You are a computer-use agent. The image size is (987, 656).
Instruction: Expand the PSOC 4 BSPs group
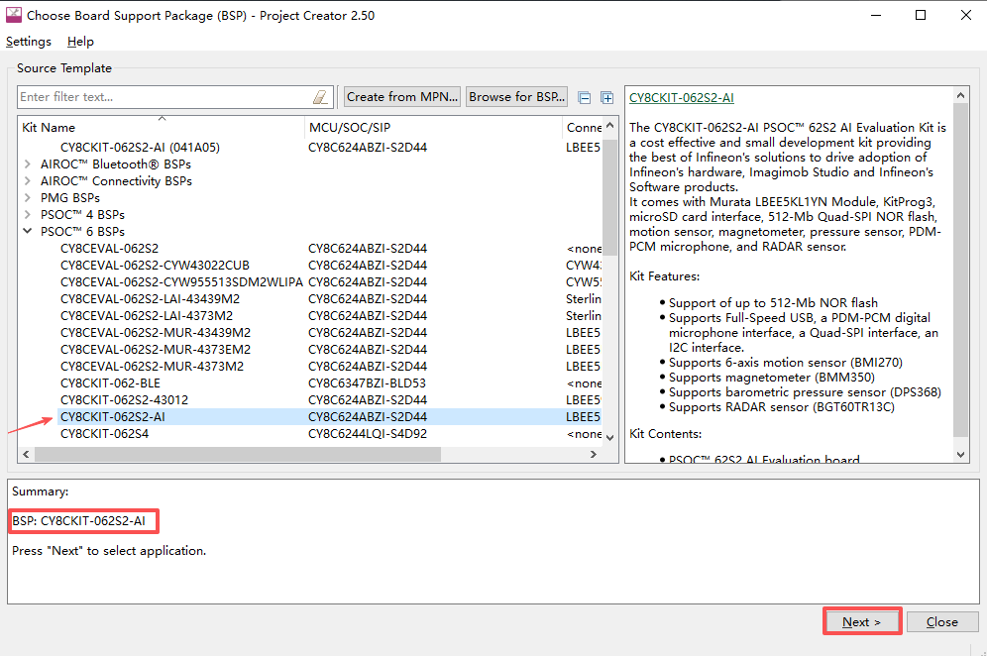click(28, 215)
